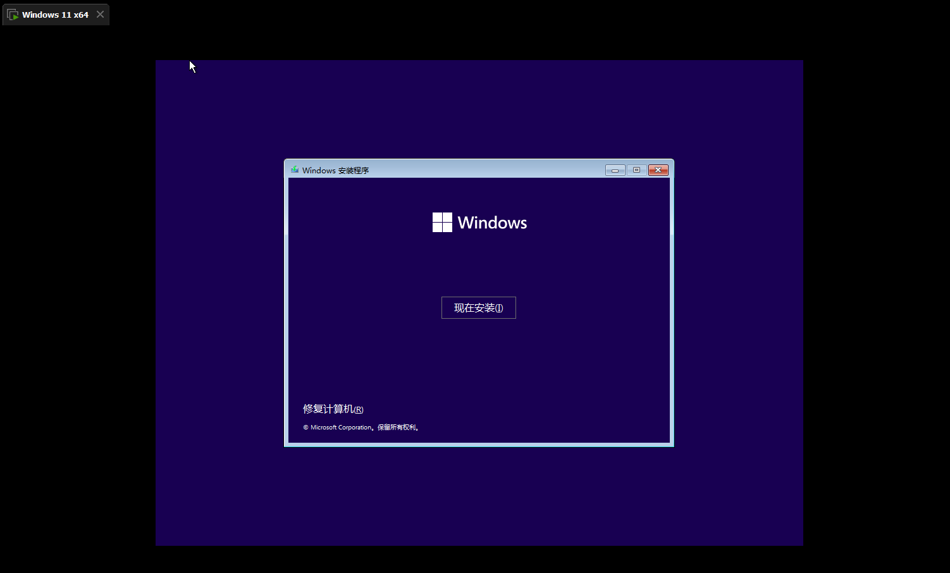The image size is (950, 573).
Task: Click the Windows 安装程序 title bar icon
Action: [295, 169]
